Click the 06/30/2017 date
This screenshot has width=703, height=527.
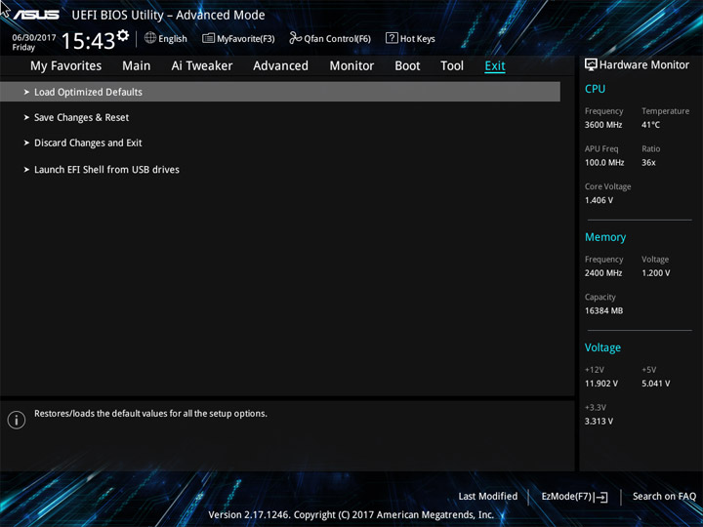pos(33,38)
